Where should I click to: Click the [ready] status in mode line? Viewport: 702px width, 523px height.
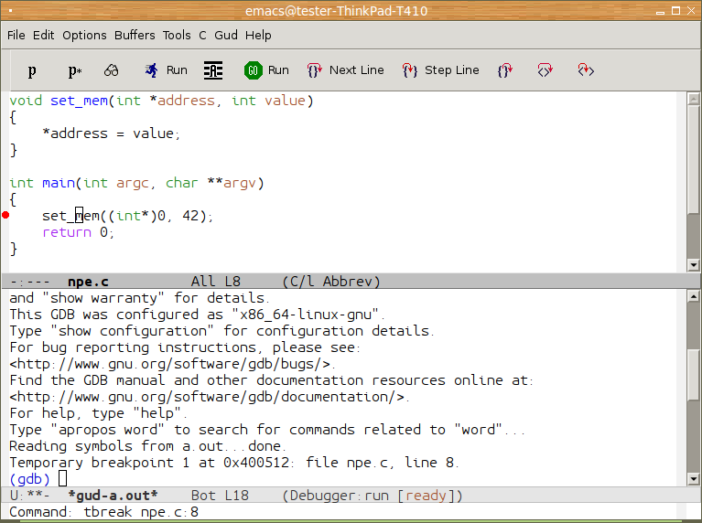coord(426,496)
